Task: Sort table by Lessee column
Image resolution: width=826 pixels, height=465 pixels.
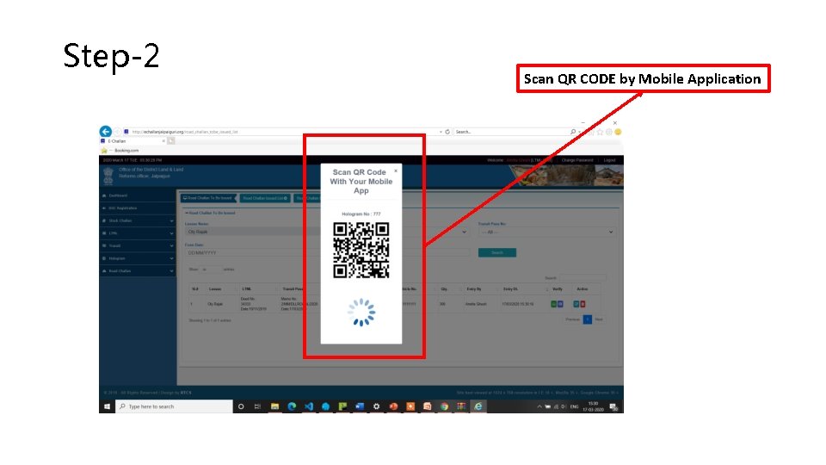Action: pos(215,289)
